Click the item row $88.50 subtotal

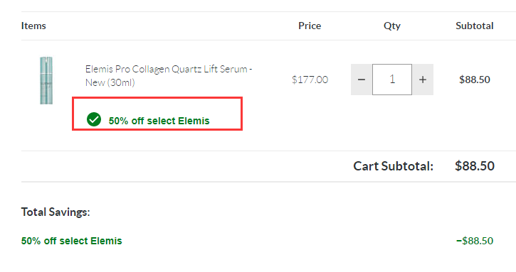[475, 80]
